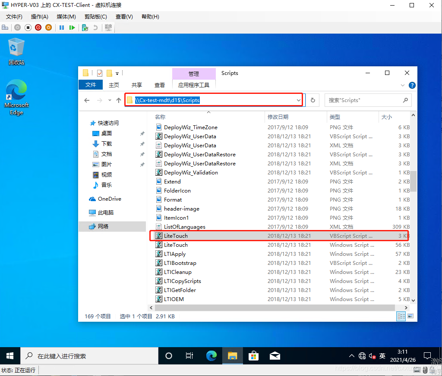This screenshot has width=442, height=376.
Task: Sort by 大小 column header
Action: (387, 117)
